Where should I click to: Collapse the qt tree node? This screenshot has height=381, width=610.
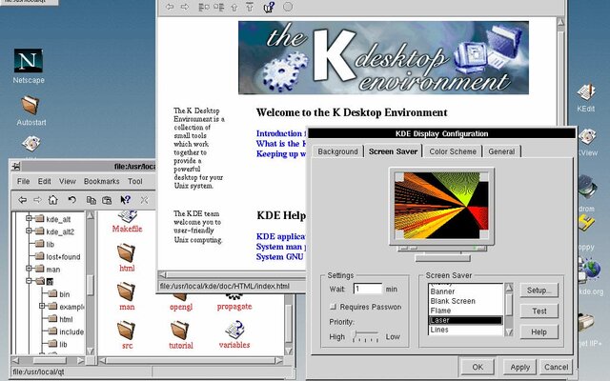[x=29, y=281]
